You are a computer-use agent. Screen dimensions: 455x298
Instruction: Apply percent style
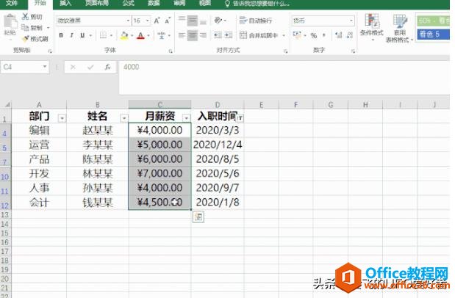coord(314,35)
